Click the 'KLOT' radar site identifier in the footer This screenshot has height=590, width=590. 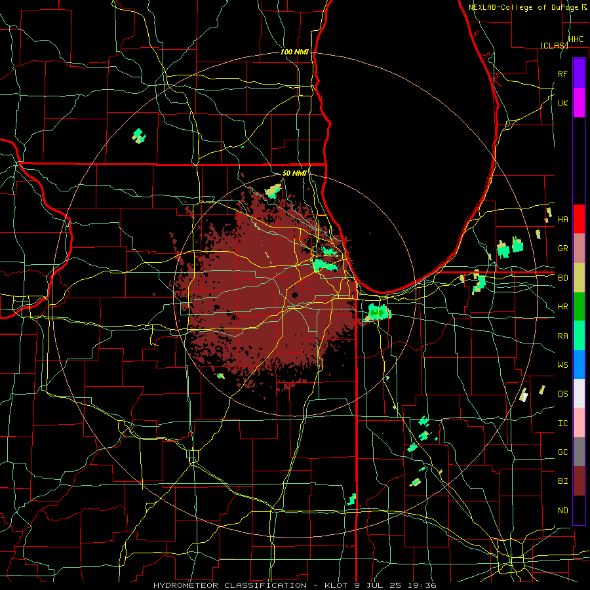pyautogui.click(x=336, y=585)
